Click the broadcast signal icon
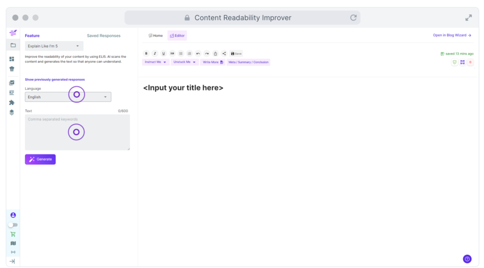 tap(13, 252)
